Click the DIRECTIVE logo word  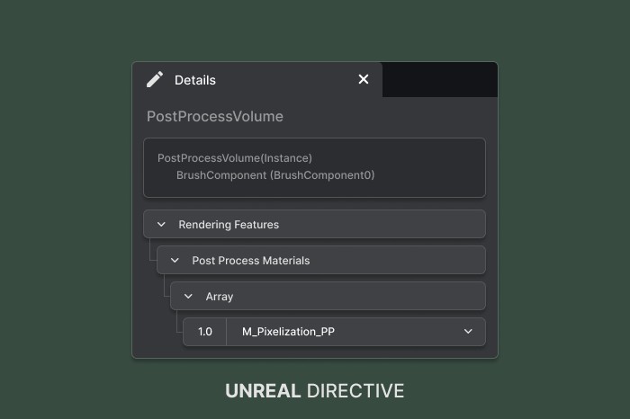(x=355, y=391)
